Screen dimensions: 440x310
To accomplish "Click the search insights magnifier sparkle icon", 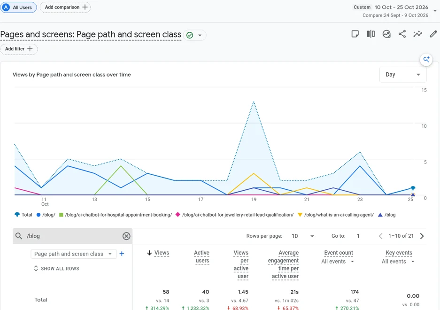I will click(426, 60).
